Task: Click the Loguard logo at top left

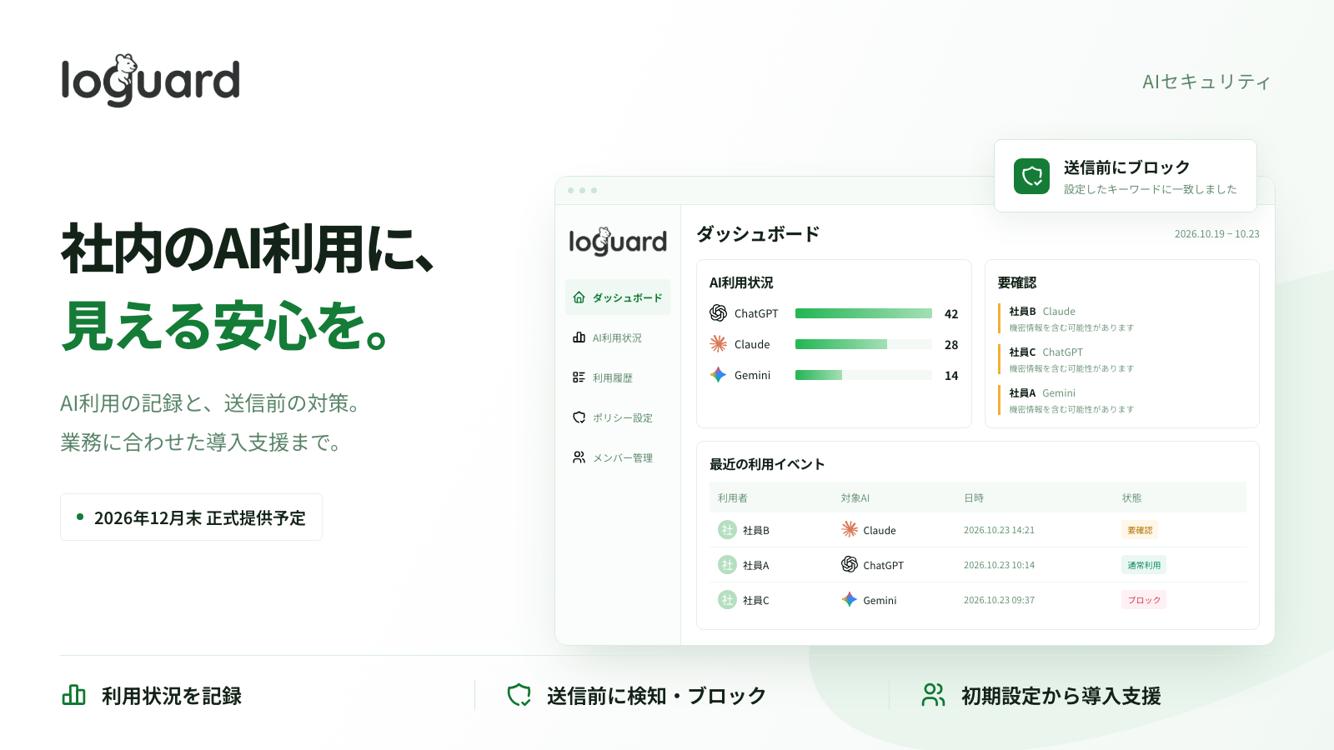Action: tap(151, 80)
